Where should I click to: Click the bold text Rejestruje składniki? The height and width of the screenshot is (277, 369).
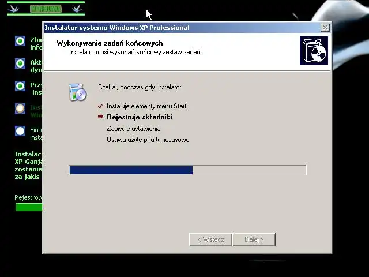[140, 117]
